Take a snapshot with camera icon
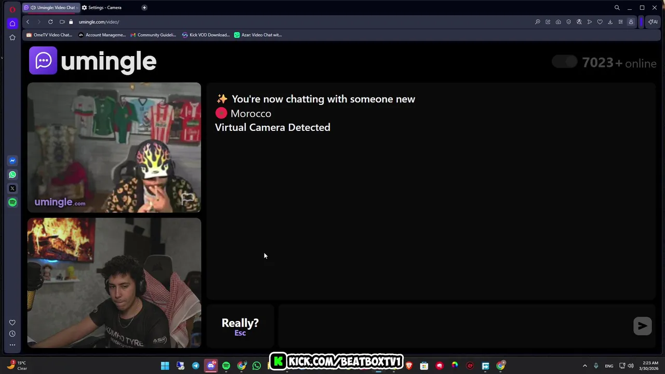The image size is (665, 374). click(x=558, y=22)
